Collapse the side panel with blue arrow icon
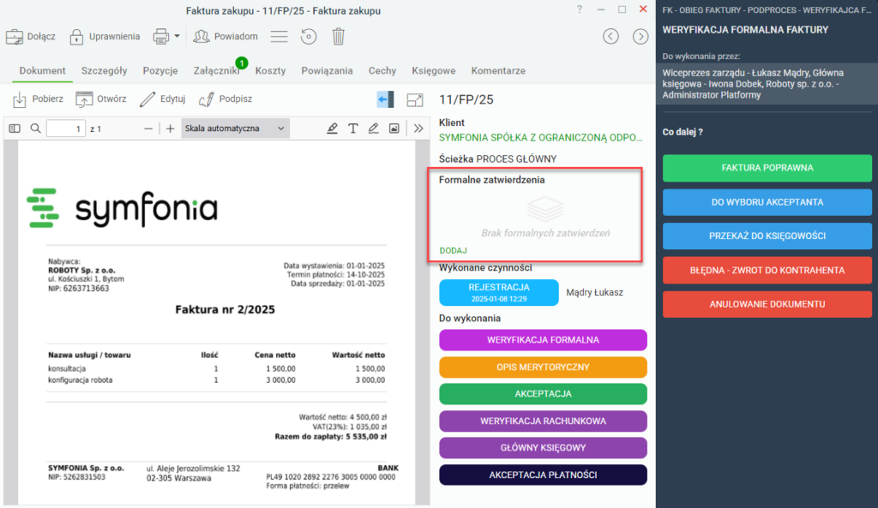This screenshot has height=508, width=878. [x=385, y=99]
